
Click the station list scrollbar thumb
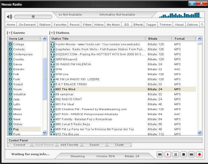click(200, 43)
